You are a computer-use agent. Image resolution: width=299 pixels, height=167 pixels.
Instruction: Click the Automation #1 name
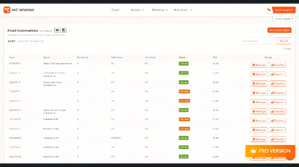[x=51, y=119]
